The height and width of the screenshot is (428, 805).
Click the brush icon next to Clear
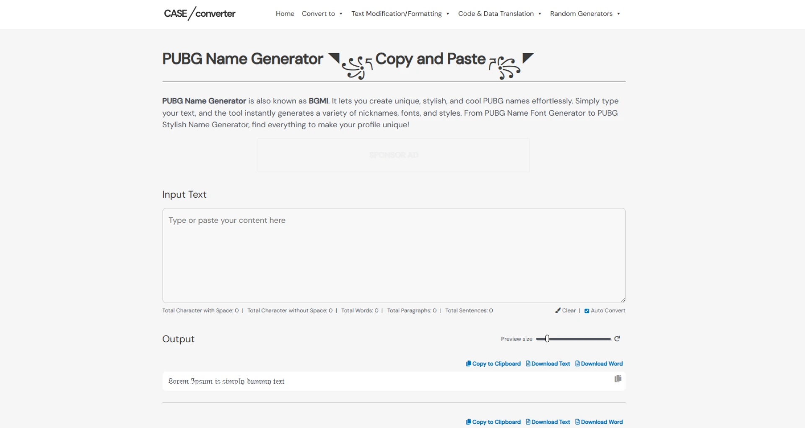click(x=558, y=310)
